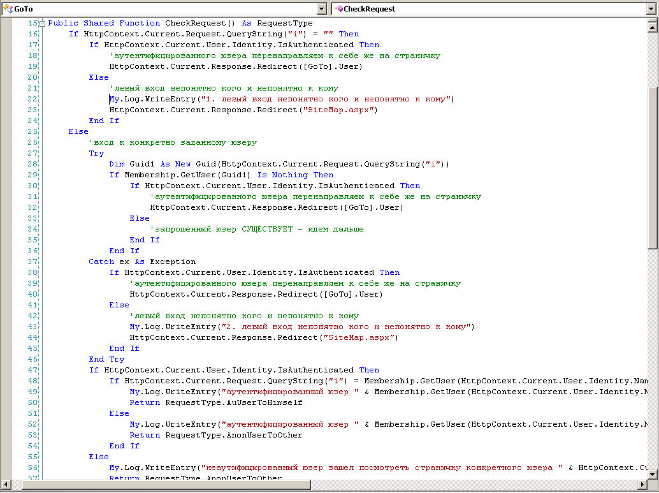
Task: Click the red log string on line 56
Action: tap(382, 467)
